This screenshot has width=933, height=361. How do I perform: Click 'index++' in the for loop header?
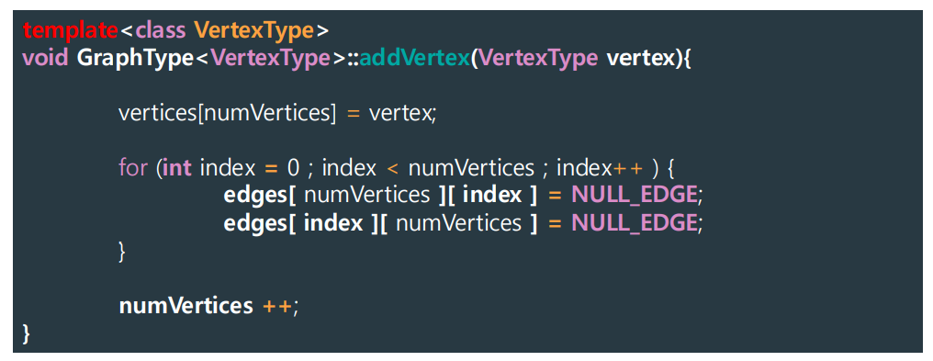point(600,168)
